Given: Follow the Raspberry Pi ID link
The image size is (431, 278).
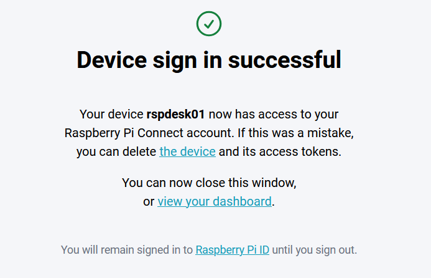Looking at the screenshot, I should (232, 250).
